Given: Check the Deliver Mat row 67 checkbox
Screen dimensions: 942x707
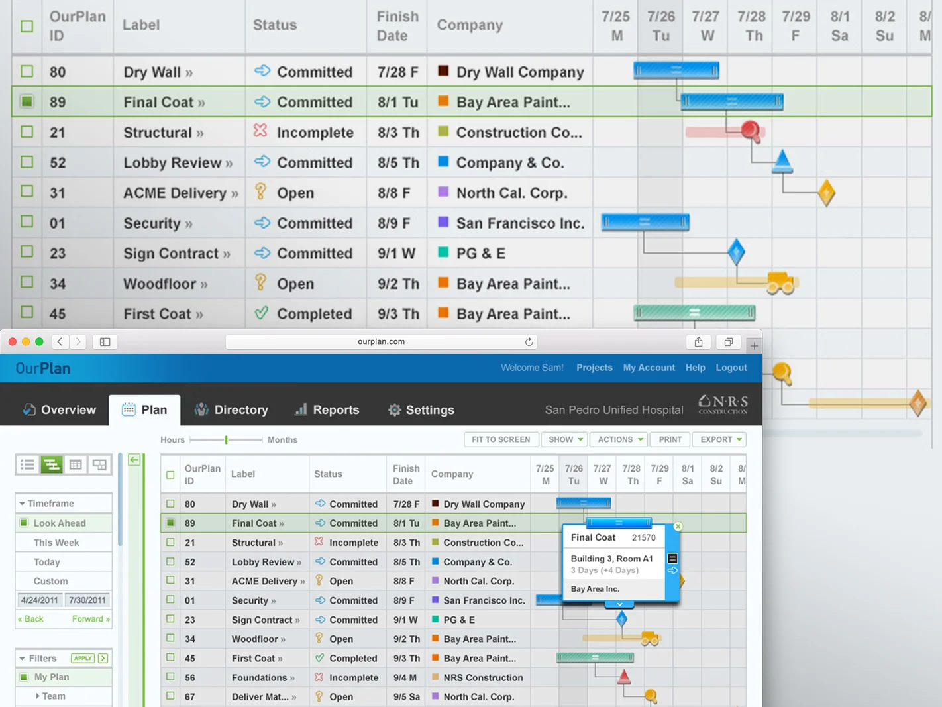Looking at the screenshot, I should [x=170, y=696].
